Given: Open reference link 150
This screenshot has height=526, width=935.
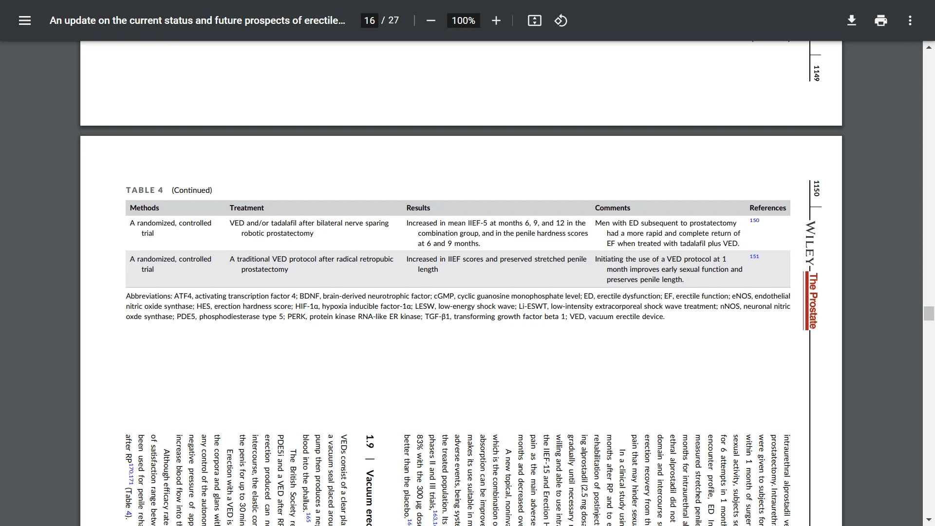Looking at the screenshot, I should pyautogui.click(x=754, y=221).
